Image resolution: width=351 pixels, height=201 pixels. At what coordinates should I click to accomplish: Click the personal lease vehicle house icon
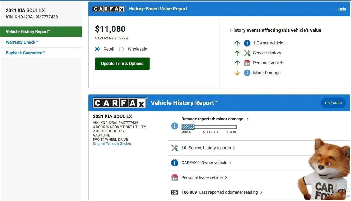point(174,178)
